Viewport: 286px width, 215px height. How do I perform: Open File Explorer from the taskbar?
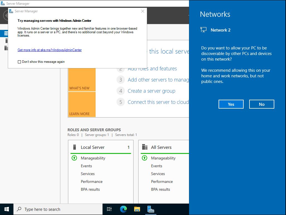pyautogui.click(x=137, y=209)
